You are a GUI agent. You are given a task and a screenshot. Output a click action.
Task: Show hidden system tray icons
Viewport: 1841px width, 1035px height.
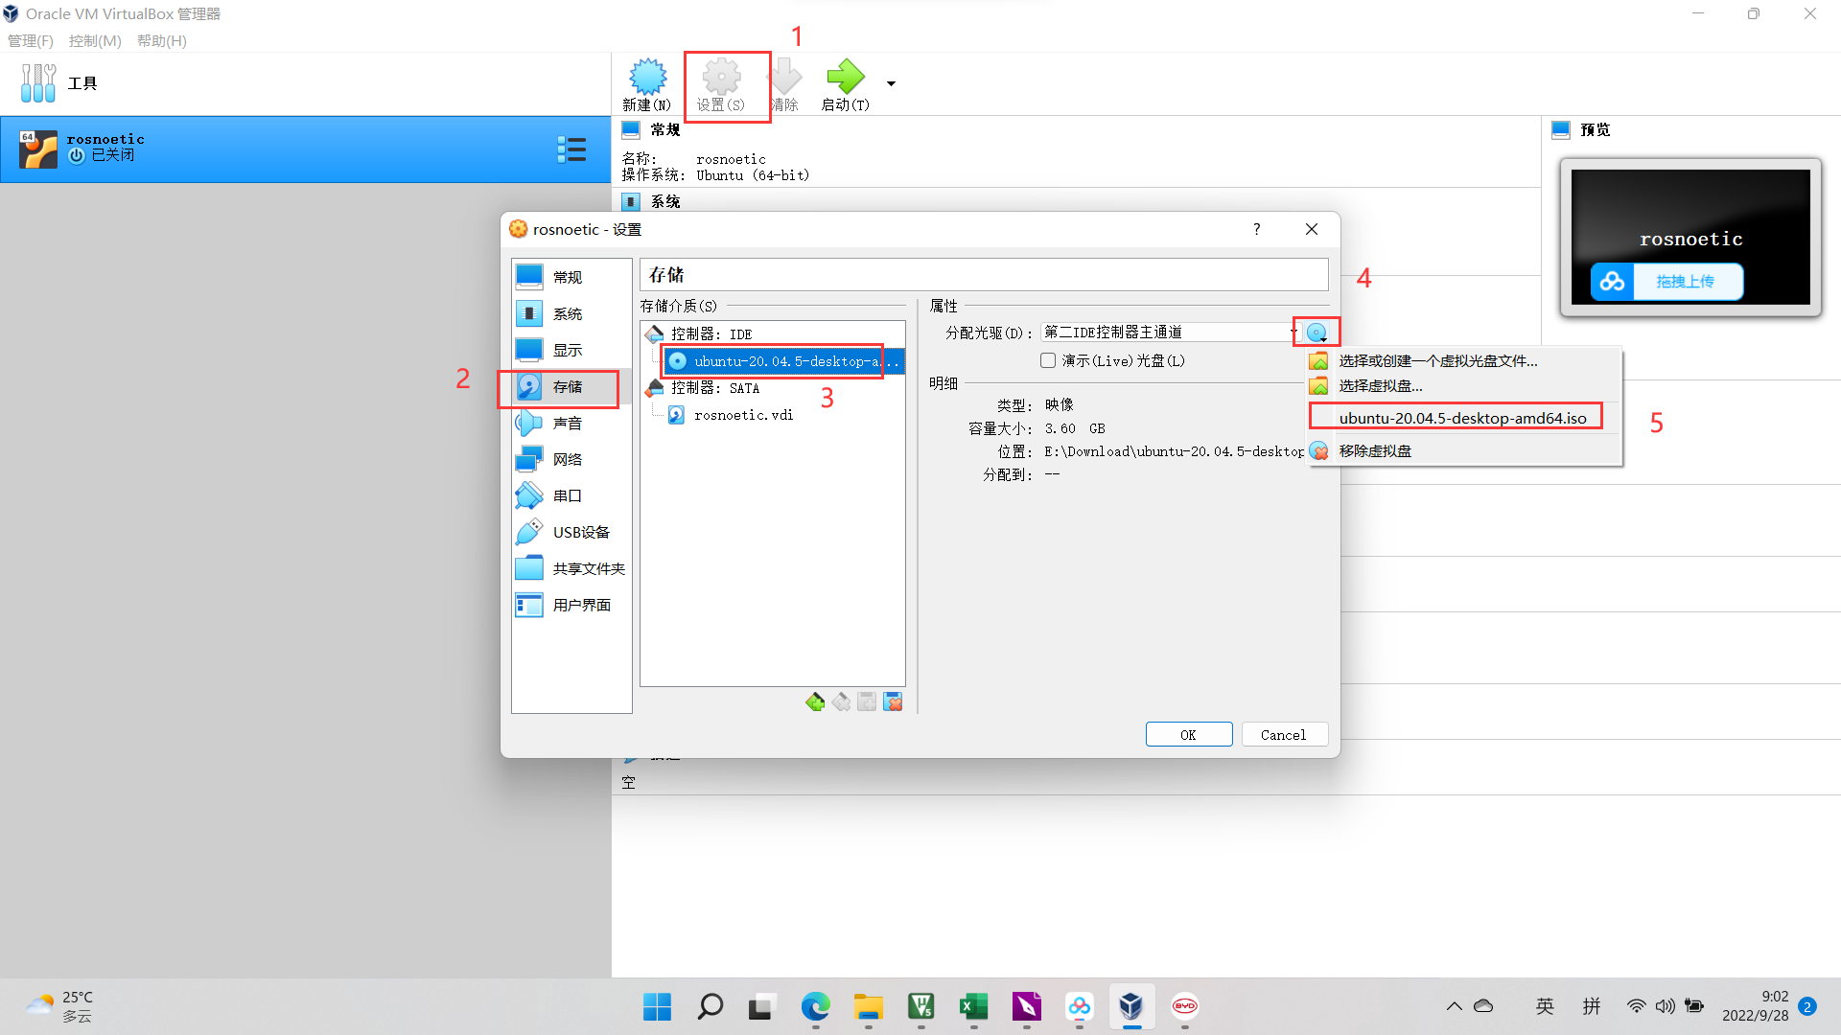pos(1455,1006)
